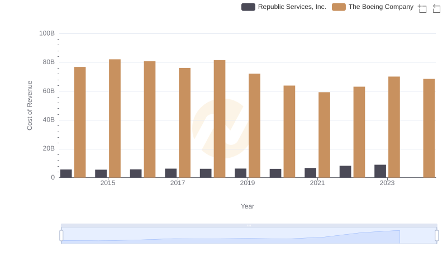This screenshot has height=257, width=447.
Task: Click the 20B y-axis label
Action: click(49, 148)
